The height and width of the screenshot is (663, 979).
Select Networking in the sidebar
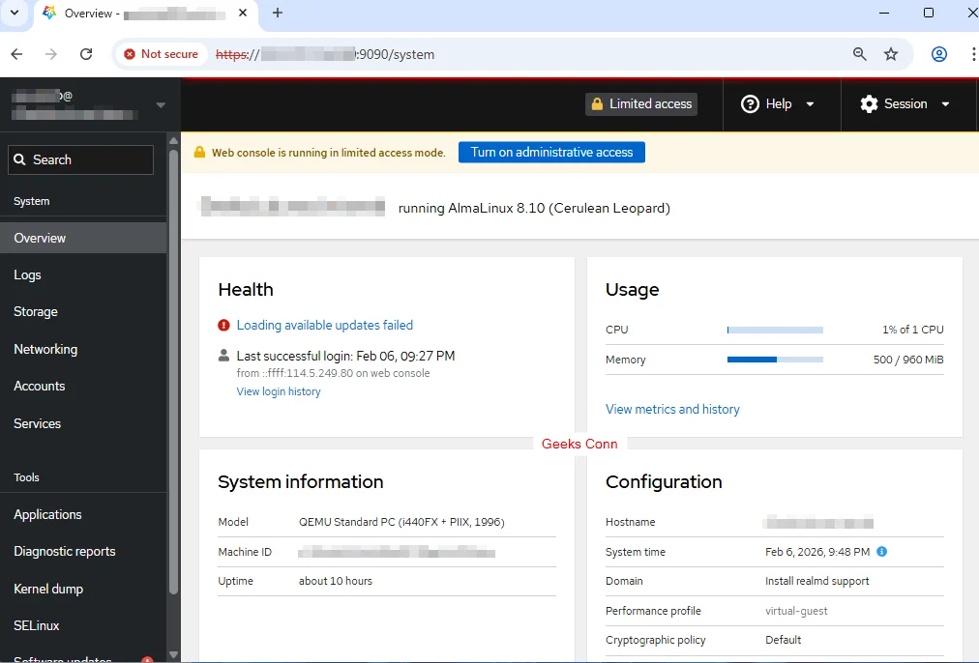pos(45,349)
